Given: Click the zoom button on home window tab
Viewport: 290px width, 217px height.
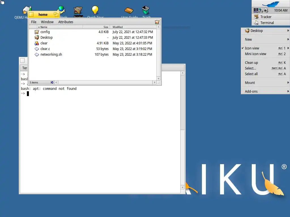Looking at the screenshot, I should (56, 14).
